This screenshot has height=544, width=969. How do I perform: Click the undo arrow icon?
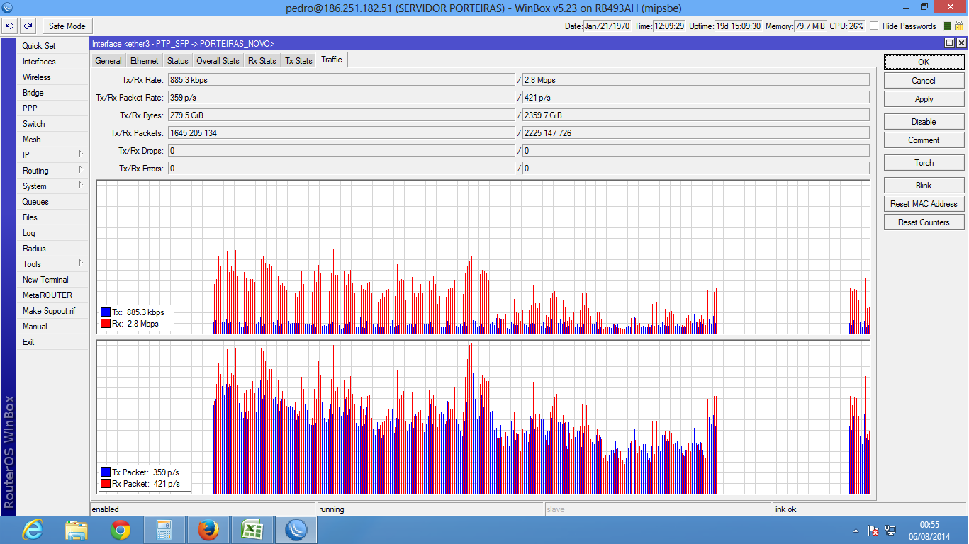point(9,26)
